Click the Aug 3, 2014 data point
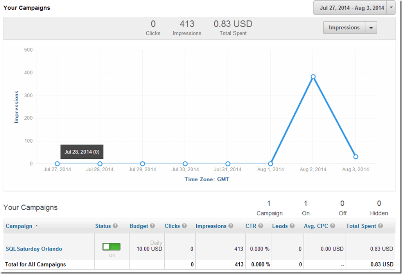402x274 pixels. (x=355, y=157)
